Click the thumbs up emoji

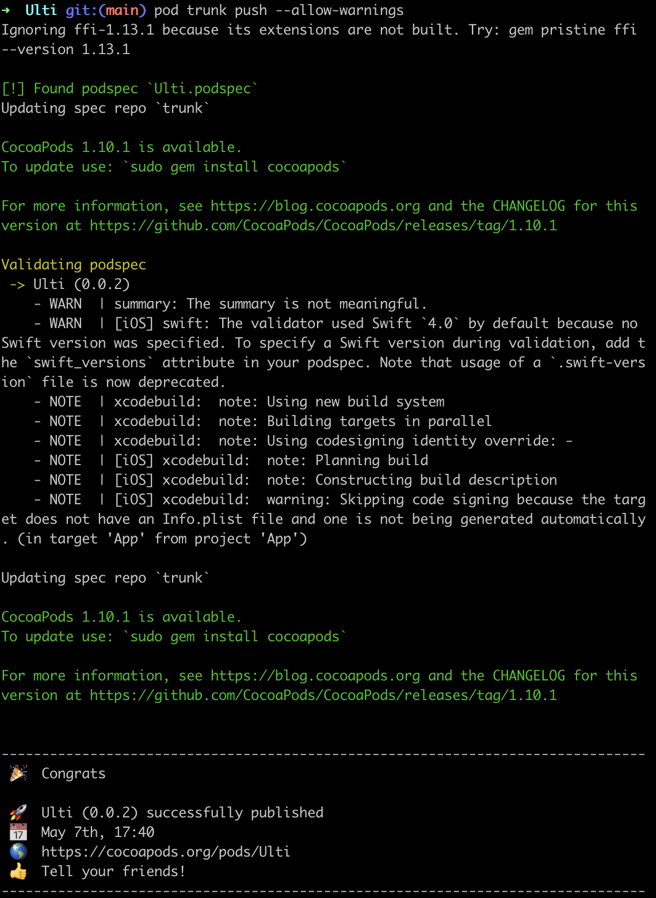[18, 871]
